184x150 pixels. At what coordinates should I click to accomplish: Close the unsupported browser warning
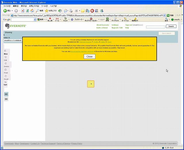89,57
